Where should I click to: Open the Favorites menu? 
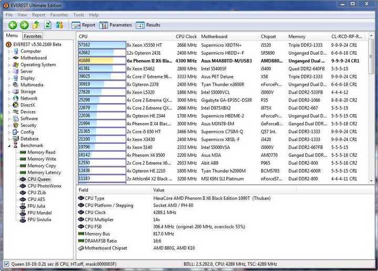tap(59, 15)
